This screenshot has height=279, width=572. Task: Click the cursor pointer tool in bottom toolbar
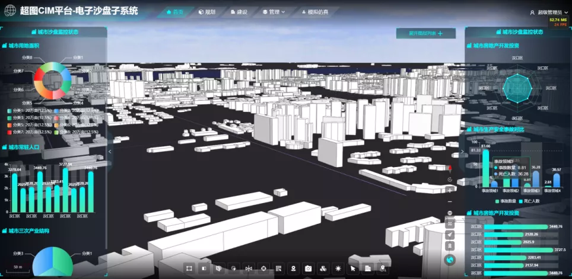pyautogui.click(x=353, y=269)
